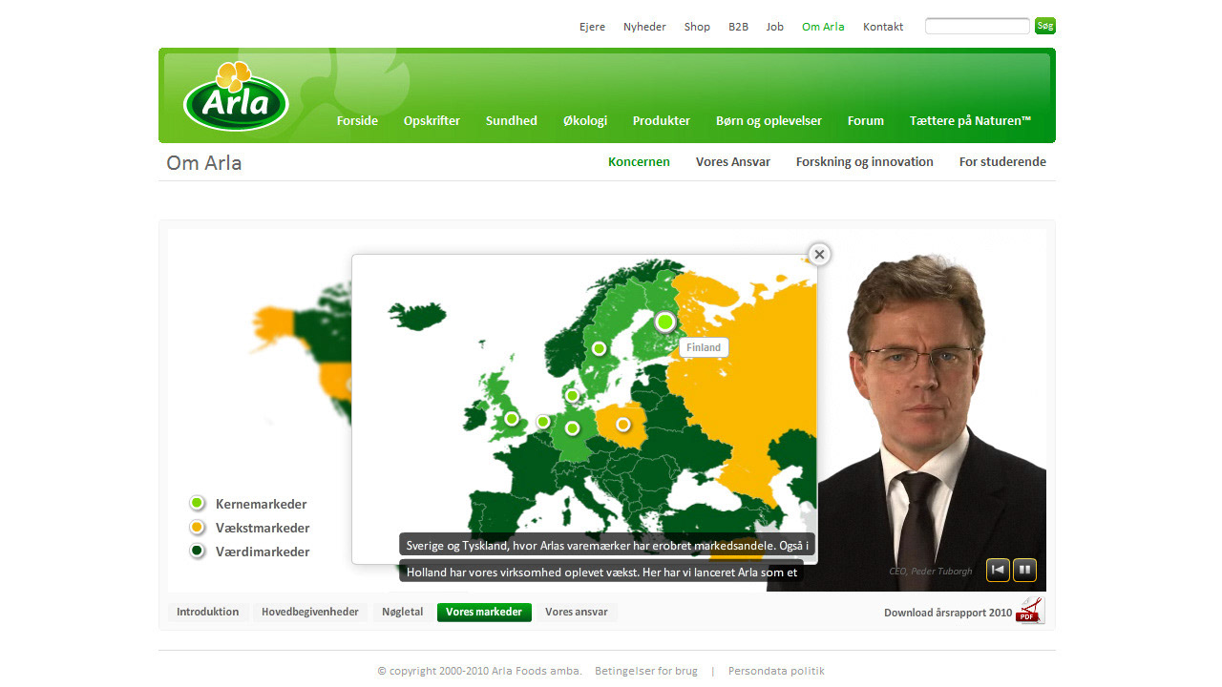Click the Iceland shape on map

[x=416, y=316]
